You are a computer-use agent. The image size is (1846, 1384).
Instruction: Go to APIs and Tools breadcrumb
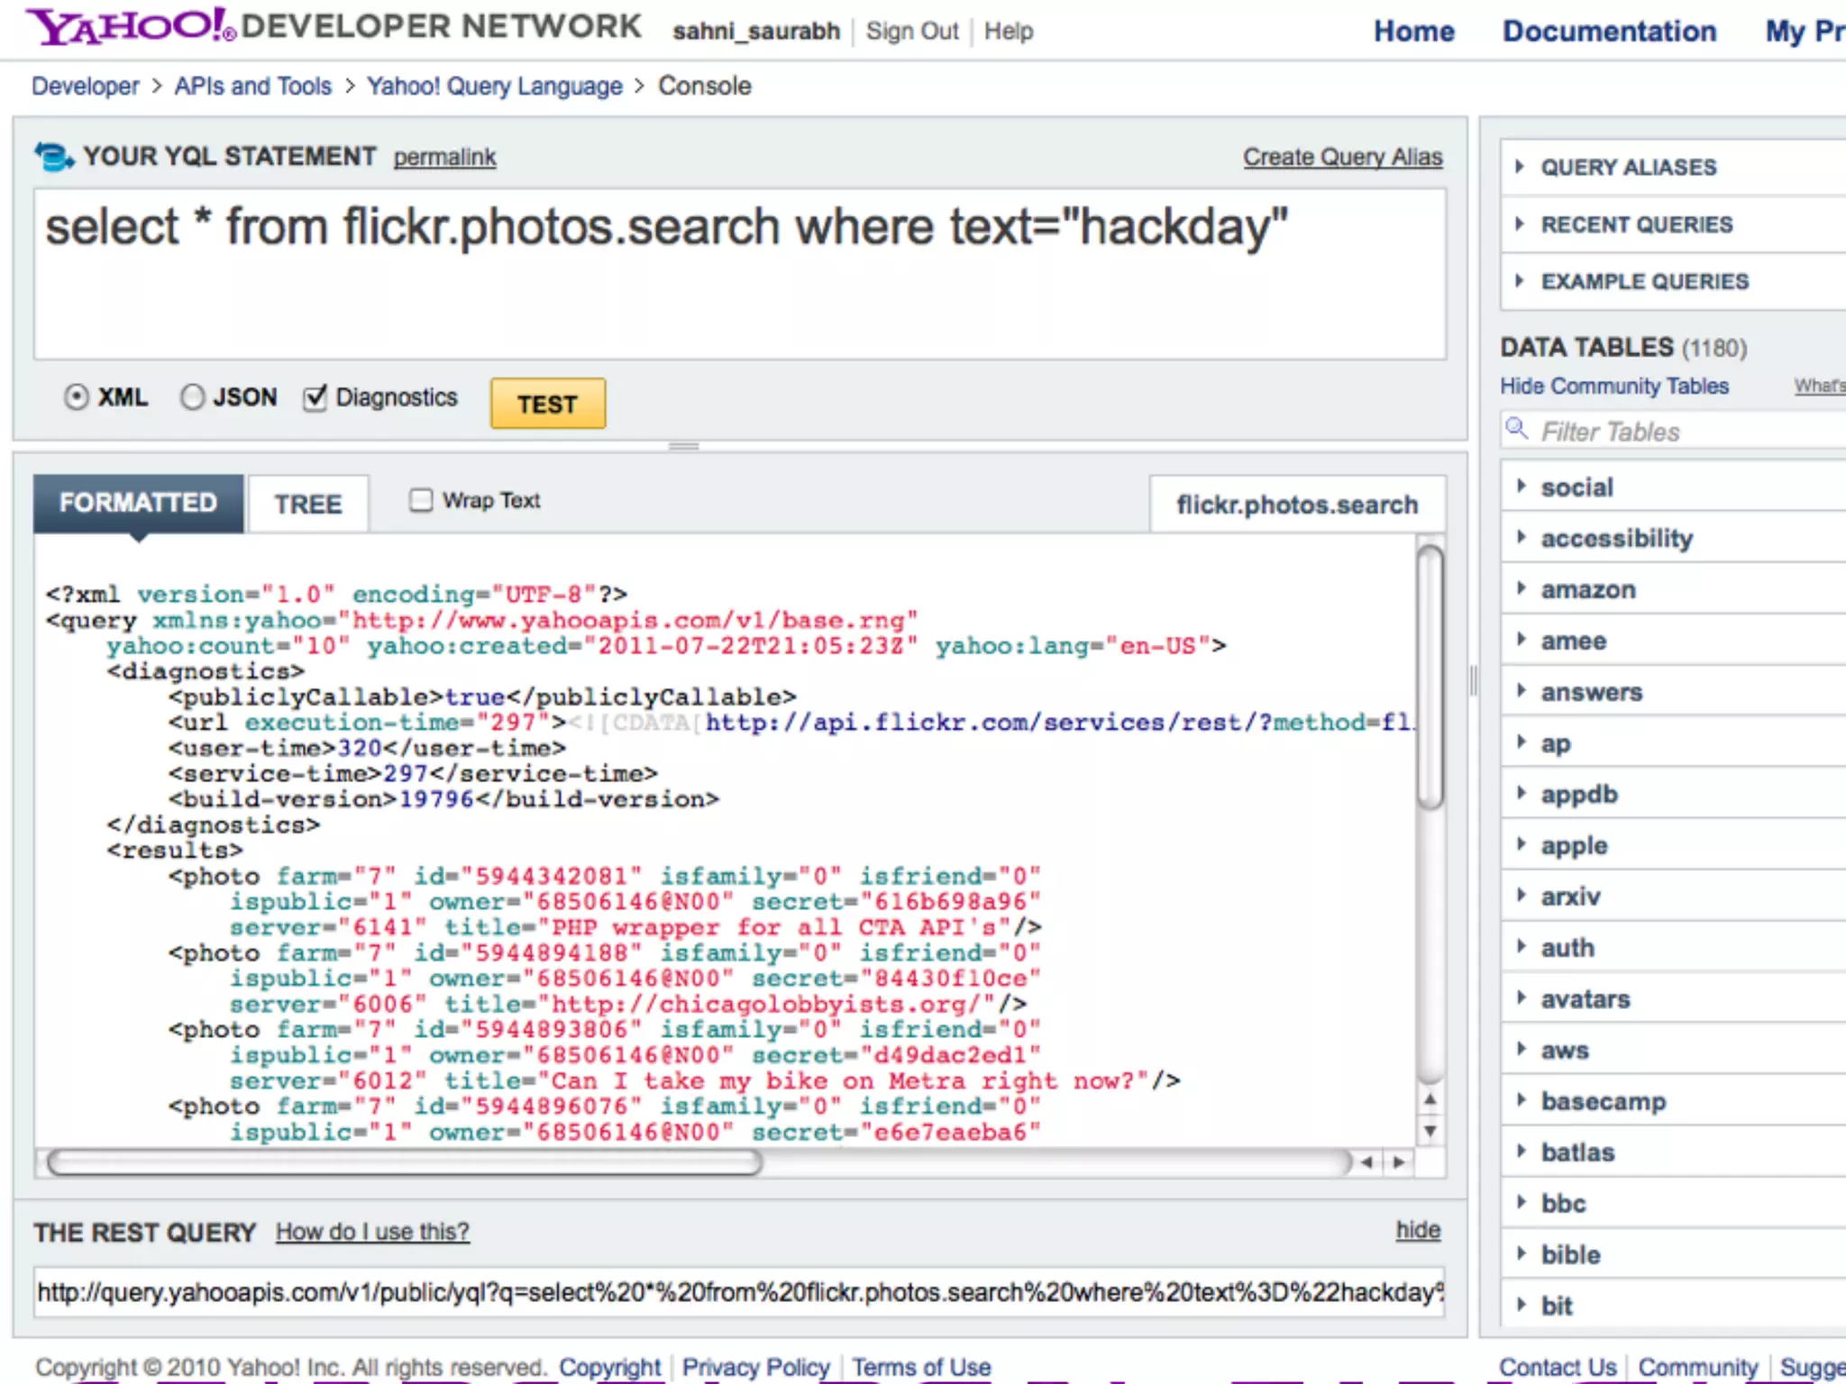point(253,86)
